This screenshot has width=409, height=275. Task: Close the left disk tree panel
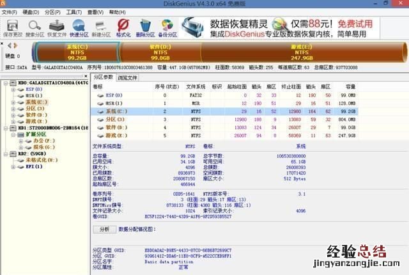[86, 76]
